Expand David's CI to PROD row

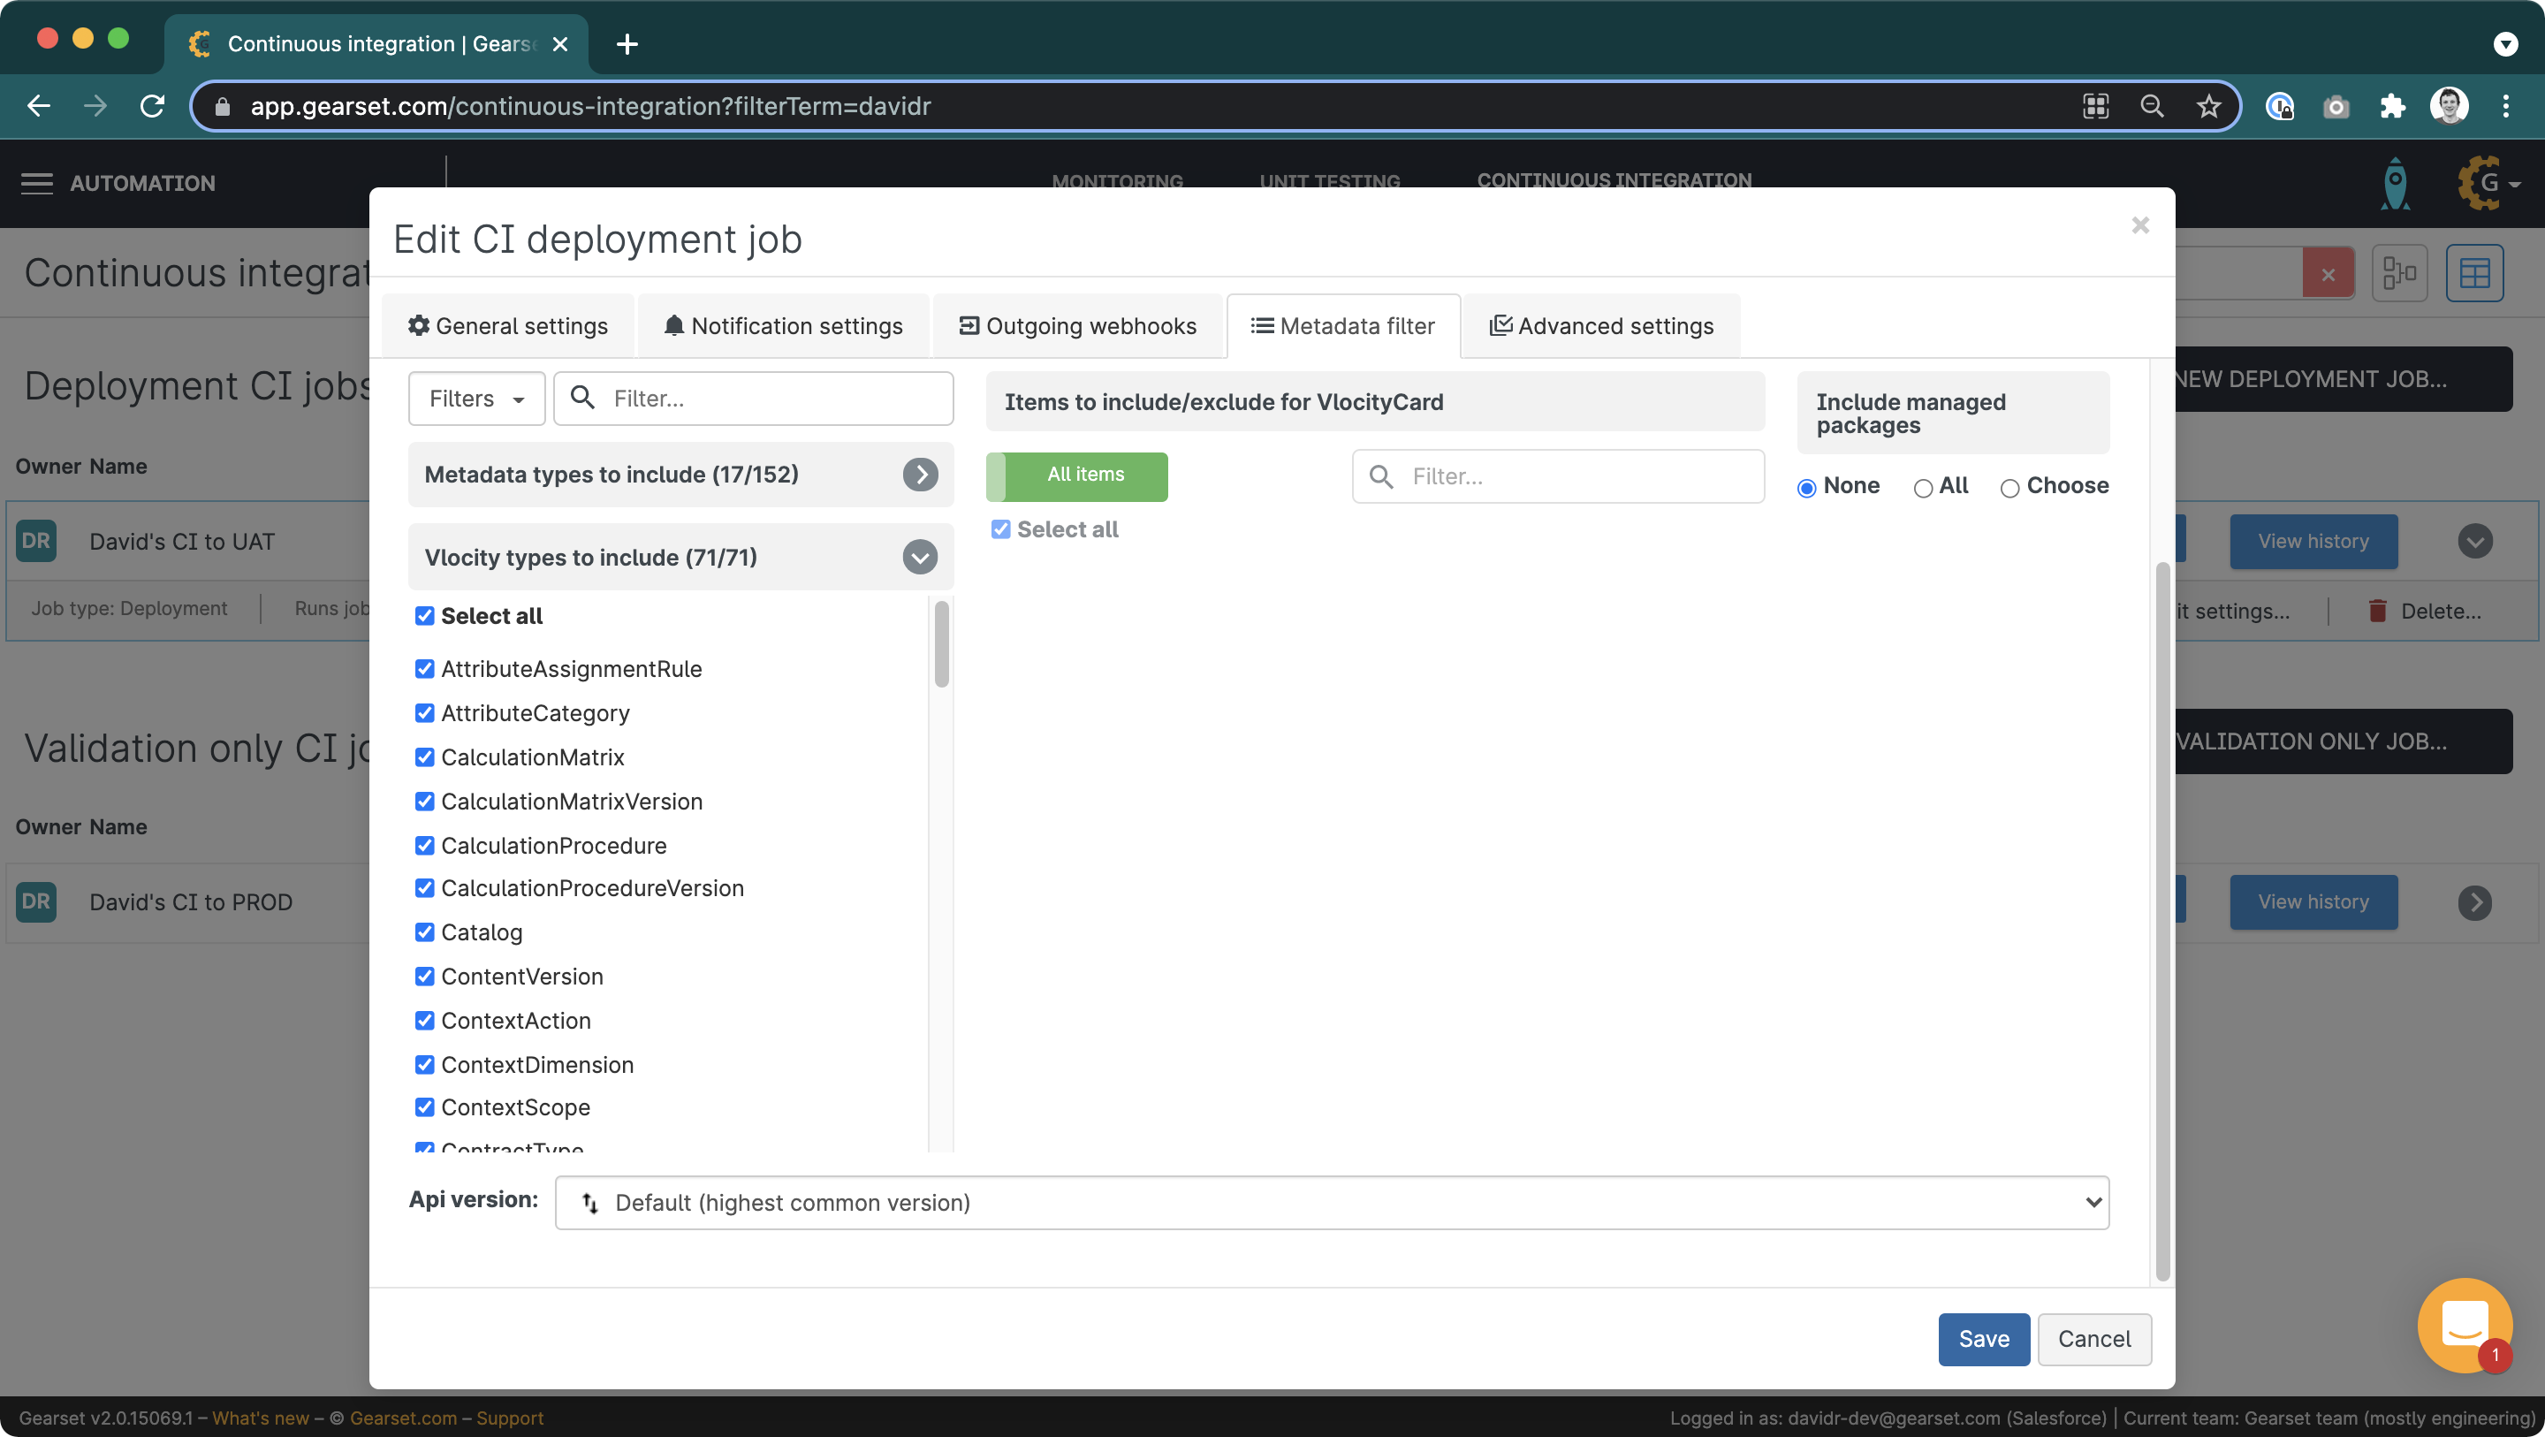click(2475, 902)
